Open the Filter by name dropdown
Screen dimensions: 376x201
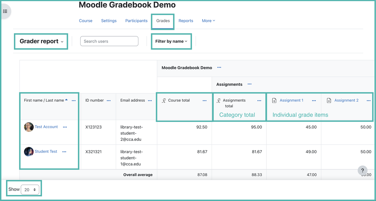[x=171, y=41]
